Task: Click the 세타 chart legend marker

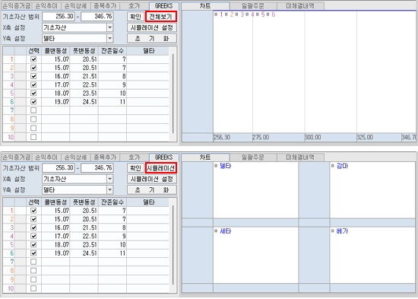Action: 216,231
